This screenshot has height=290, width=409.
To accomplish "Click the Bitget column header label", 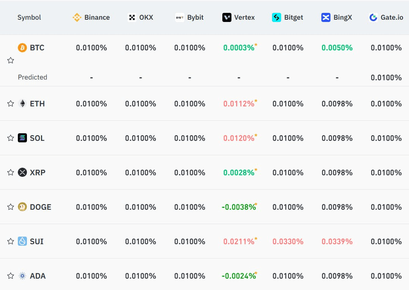I will tap(293, 17).
